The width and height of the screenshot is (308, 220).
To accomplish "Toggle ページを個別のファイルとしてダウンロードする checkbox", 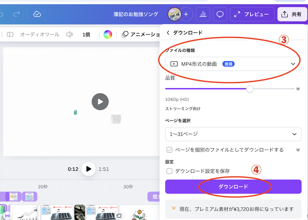I will tap(169, 150).
